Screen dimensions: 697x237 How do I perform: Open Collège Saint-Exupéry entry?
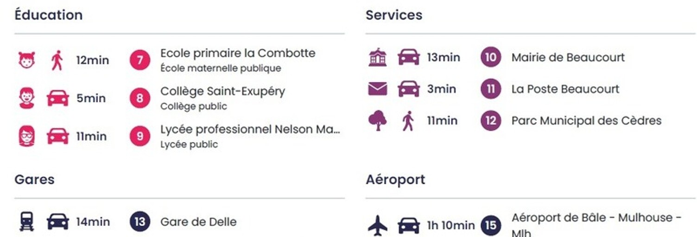coord(222,92)
